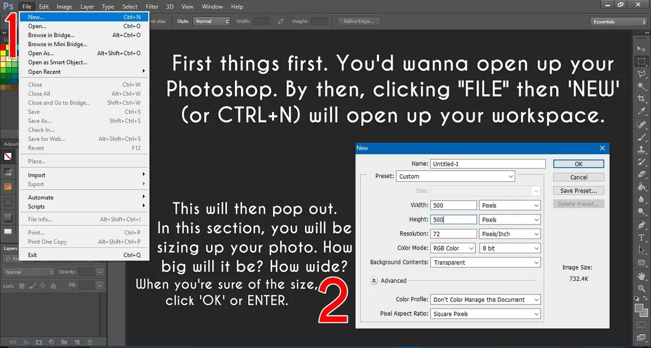Select the Blur tool
651x348 pixels.
point(641,199)
